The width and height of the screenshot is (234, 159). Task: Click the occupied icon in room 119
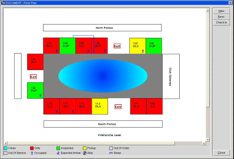point(57,111)
